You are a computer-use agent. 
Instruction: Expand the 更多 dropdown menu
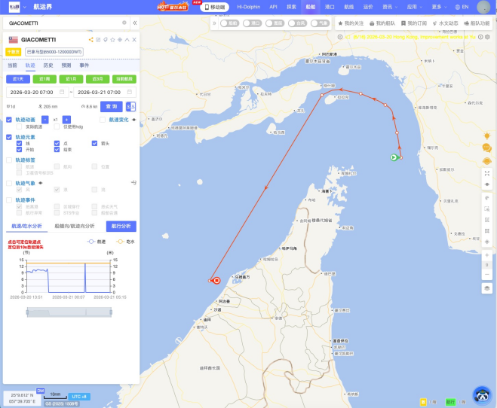[x=440, y=6]
